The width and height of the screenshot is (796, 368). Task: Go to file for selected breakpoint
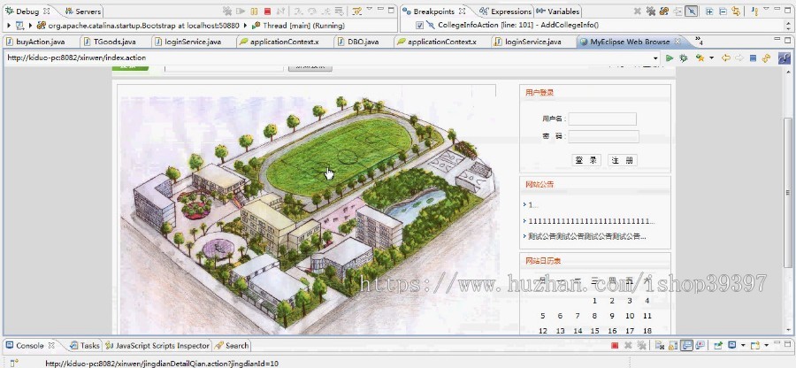pyautogui.click(x=677, y=11)
